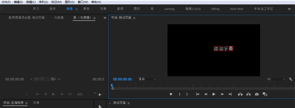
Task: Mark Out point in Program monitor
Action: pyautogui.click(x=187, y=94)
